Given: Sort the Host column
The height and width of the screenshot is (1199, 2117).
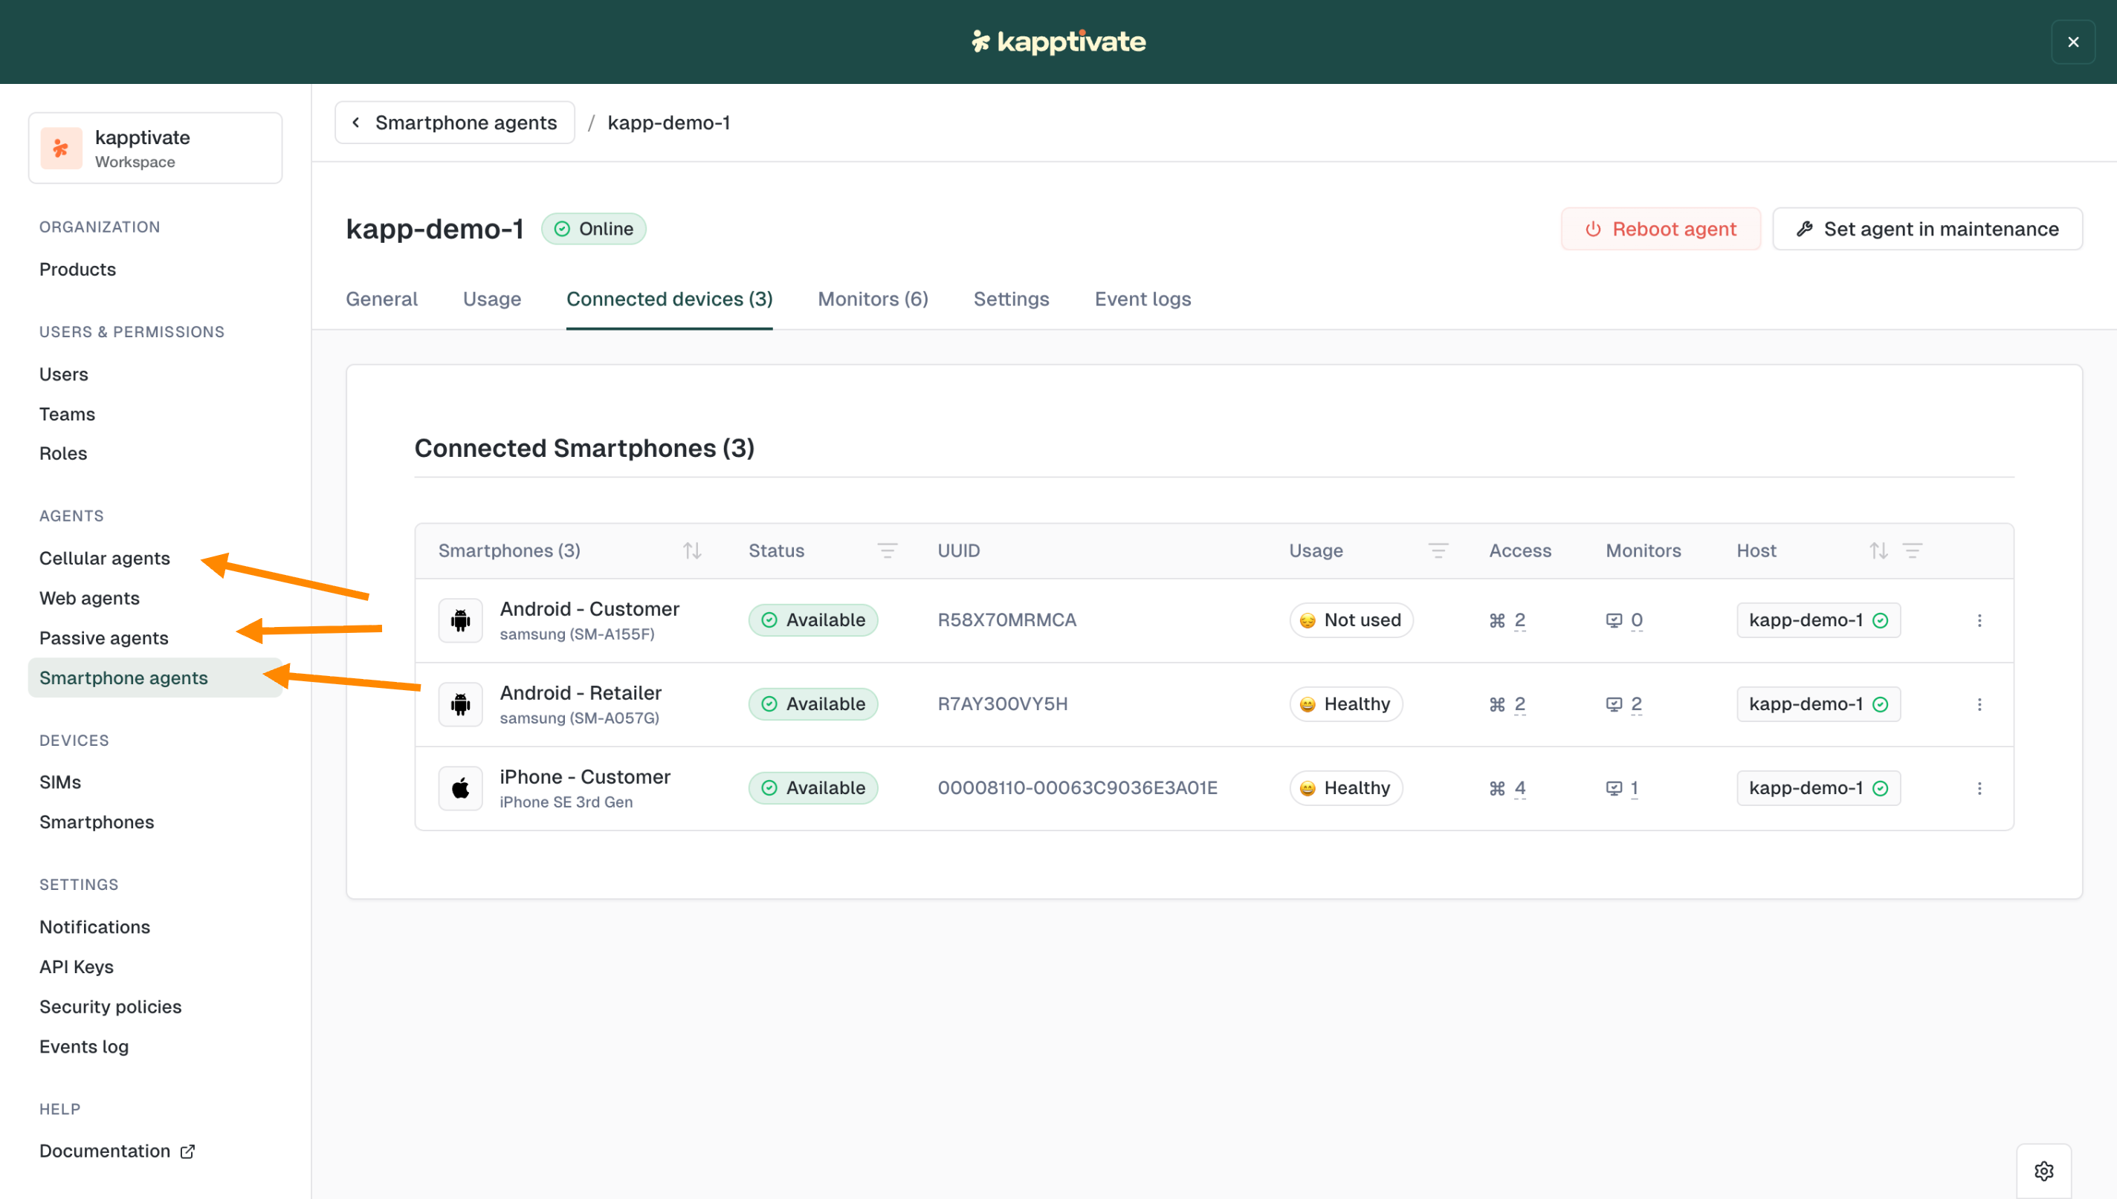Looking at the screenshot, I should pos(1878,550).
